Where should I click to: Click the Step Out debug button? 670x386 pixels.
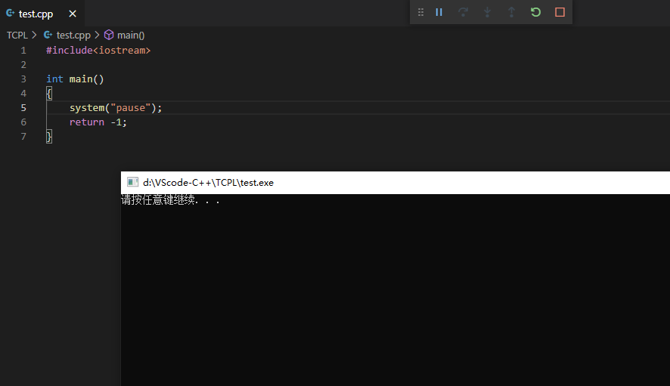click(511, 12)
